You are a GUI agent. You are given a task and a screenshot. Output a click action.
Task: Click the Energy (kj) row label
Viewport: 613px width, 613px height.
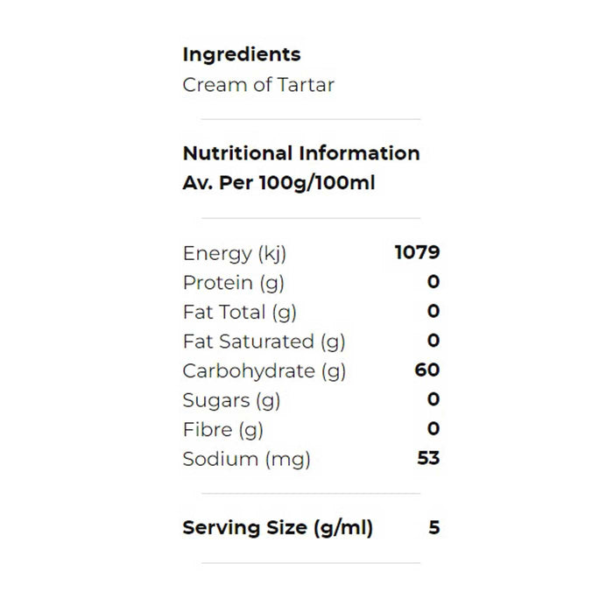tap(235, 253)
